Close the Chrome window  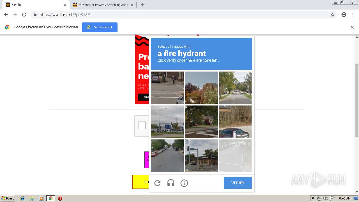pyautogui.click(x=352, y=2)
